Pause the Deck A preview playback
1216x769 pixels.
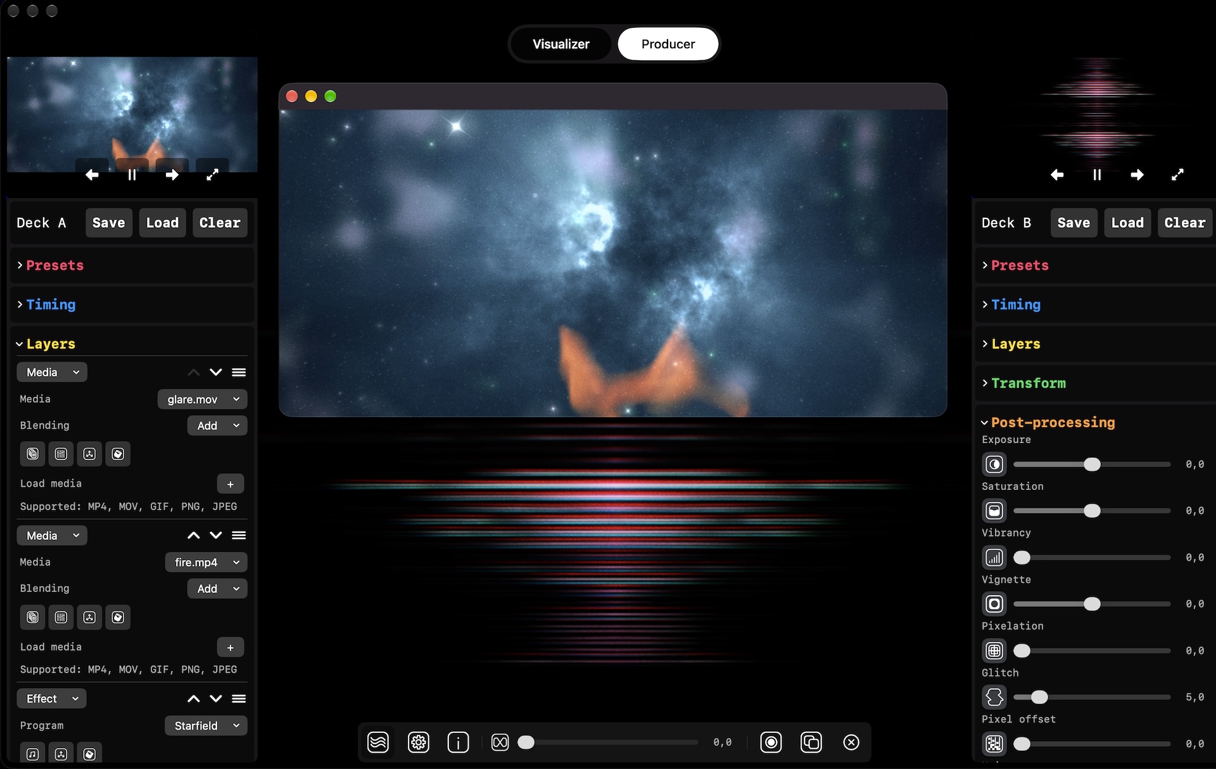tap(132, 175)
